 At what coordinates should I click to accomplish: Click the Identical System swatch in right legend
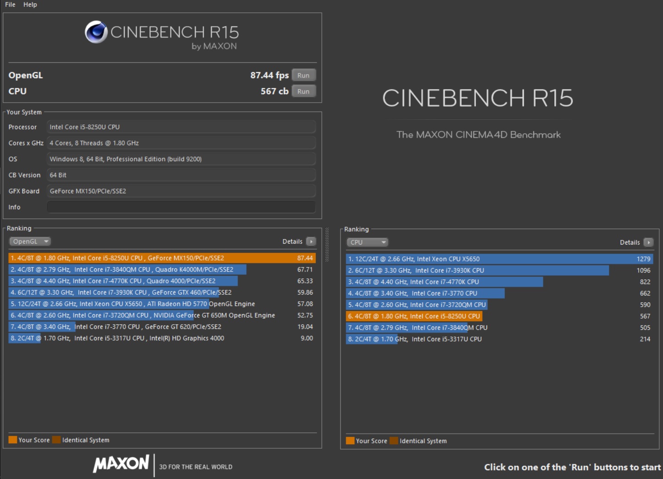tap(394, 441)
